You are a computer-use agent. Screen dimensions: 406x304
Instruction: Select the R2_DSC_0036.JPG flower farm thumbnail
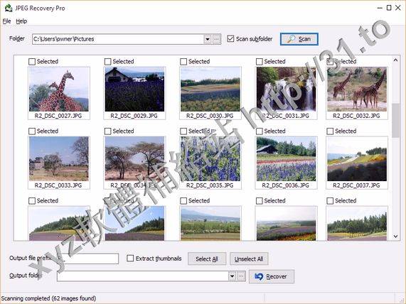[286, 159]
